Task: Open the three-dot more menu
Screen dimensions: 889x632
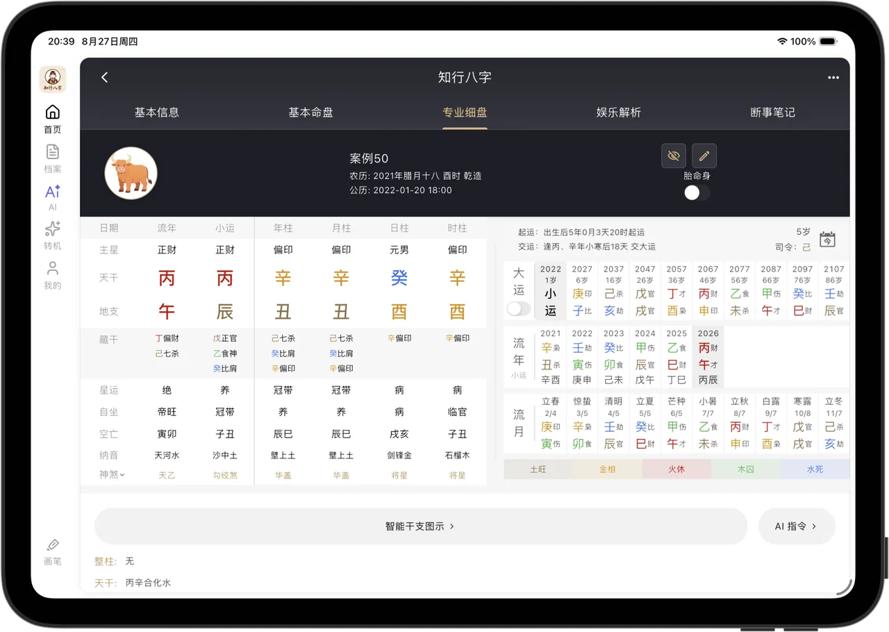Action: pos(833,78)
